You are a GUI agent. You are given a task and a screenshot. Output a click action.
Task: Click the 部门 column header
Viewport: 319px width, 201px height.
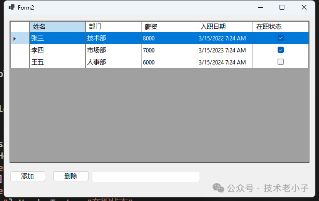113,26
